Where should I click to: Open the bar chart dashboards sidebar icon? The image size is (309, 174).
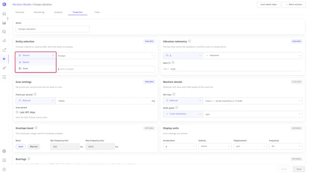coord(4,23)
